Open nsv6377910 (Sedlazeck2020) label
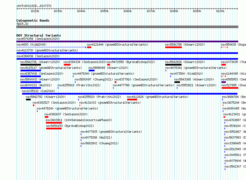This screenshot has height=180, width=246. [x=136, y=79]
